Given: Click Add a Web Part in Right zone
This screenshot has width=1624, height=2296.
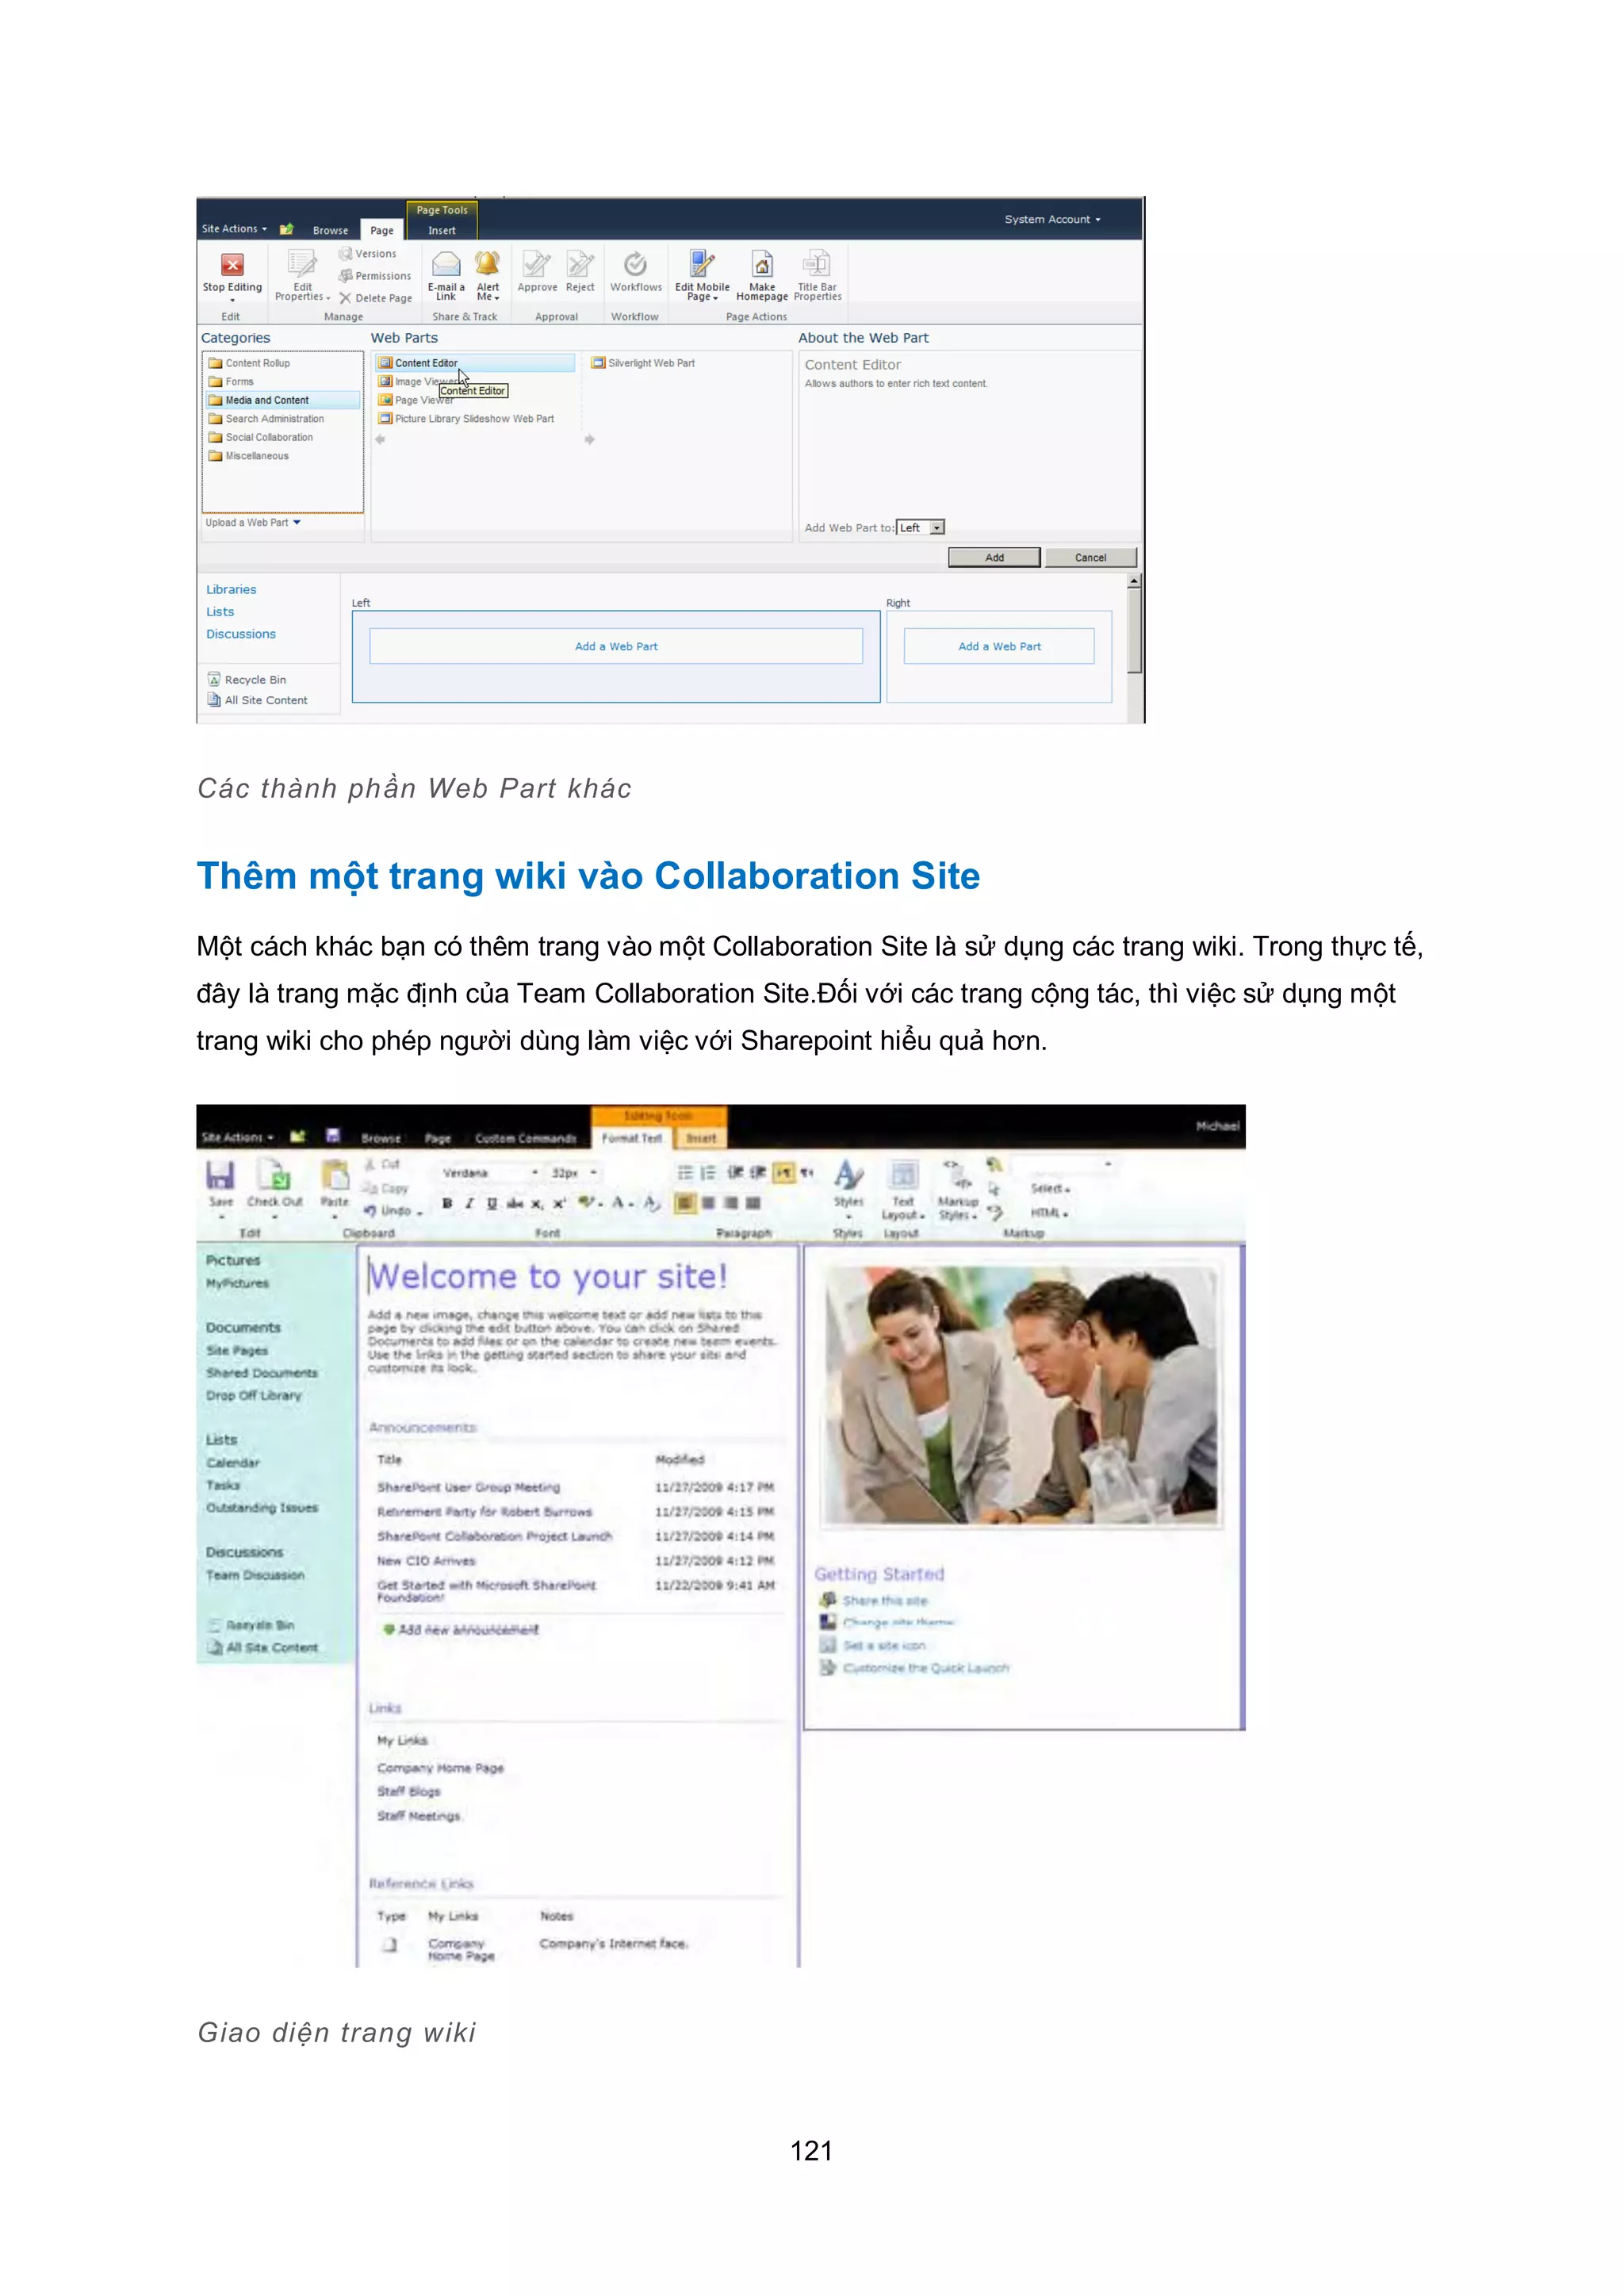Looking at the screenshot, I should (x=999, y=646).
